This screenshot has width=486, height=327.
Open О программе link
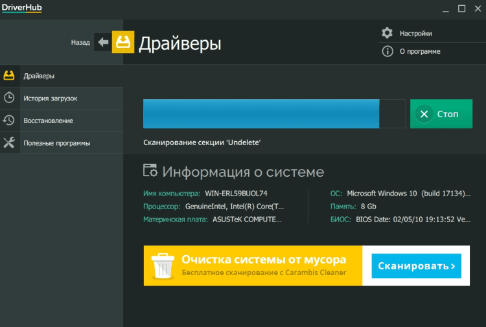click(x=419, y=51)
